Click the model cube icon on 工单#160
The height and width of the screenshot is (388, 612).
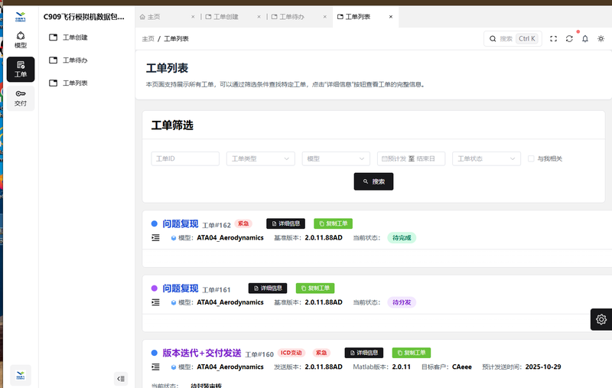tap(174, 367)
